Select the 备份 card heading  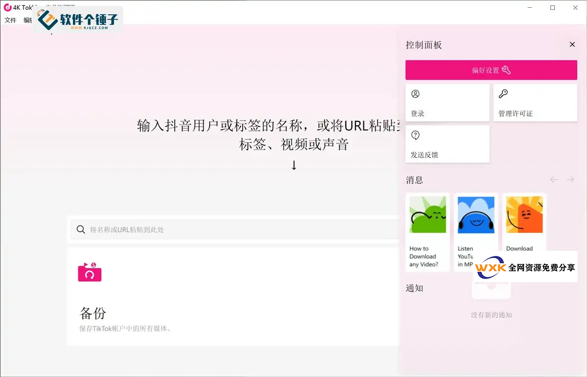(93, 313)
